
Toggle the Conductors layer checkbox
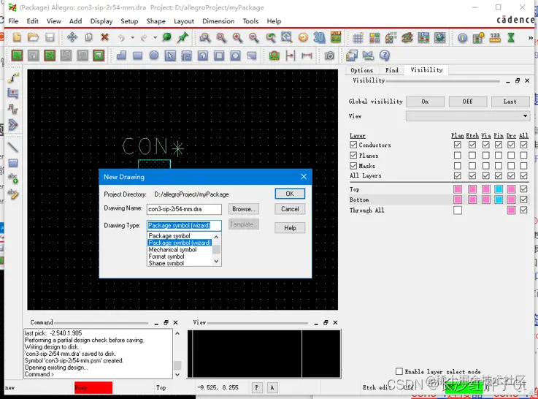pos(353,145)
